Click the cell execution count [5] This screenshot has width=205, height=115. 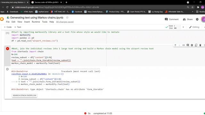tap(7, 33)
